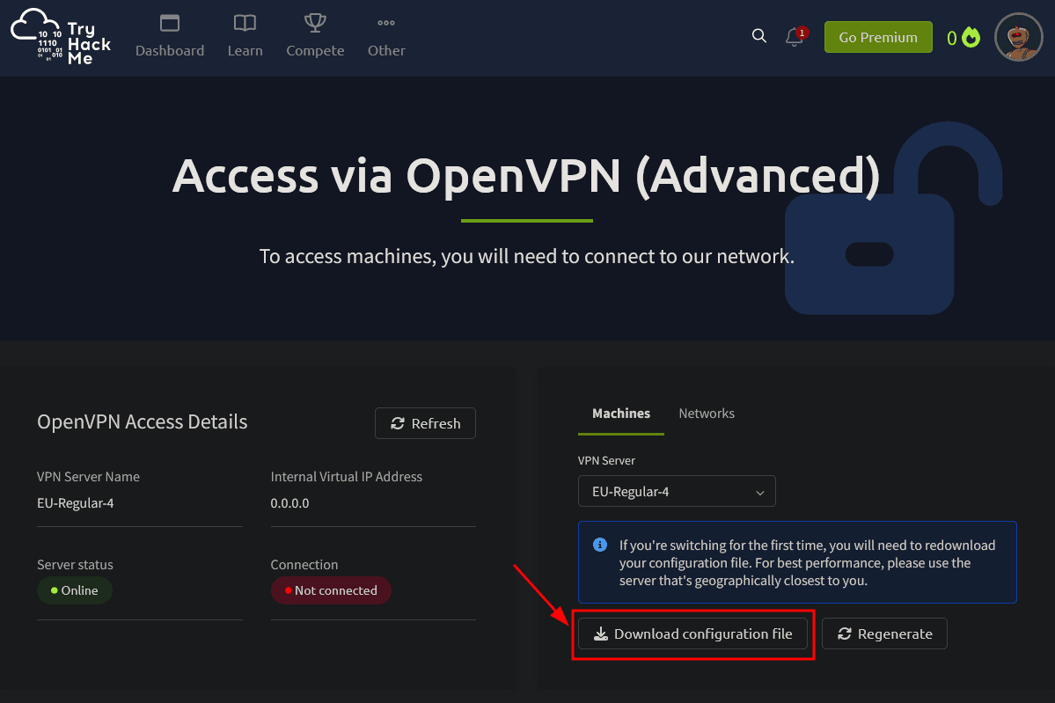
Task: Click the Go Premium button
Action: click(877, 37)
